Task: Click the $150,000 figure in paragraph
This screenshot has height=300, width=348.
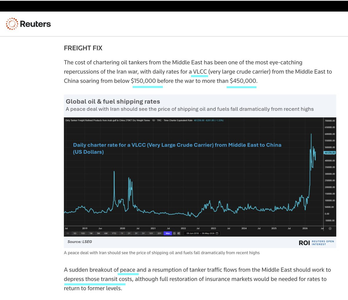Action: [x=143, y=81]
